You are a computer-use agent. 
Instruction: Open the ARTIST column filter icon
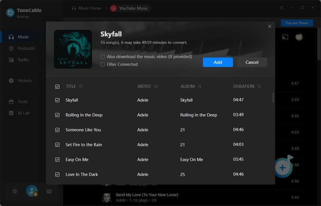click(x=156, y=87)
